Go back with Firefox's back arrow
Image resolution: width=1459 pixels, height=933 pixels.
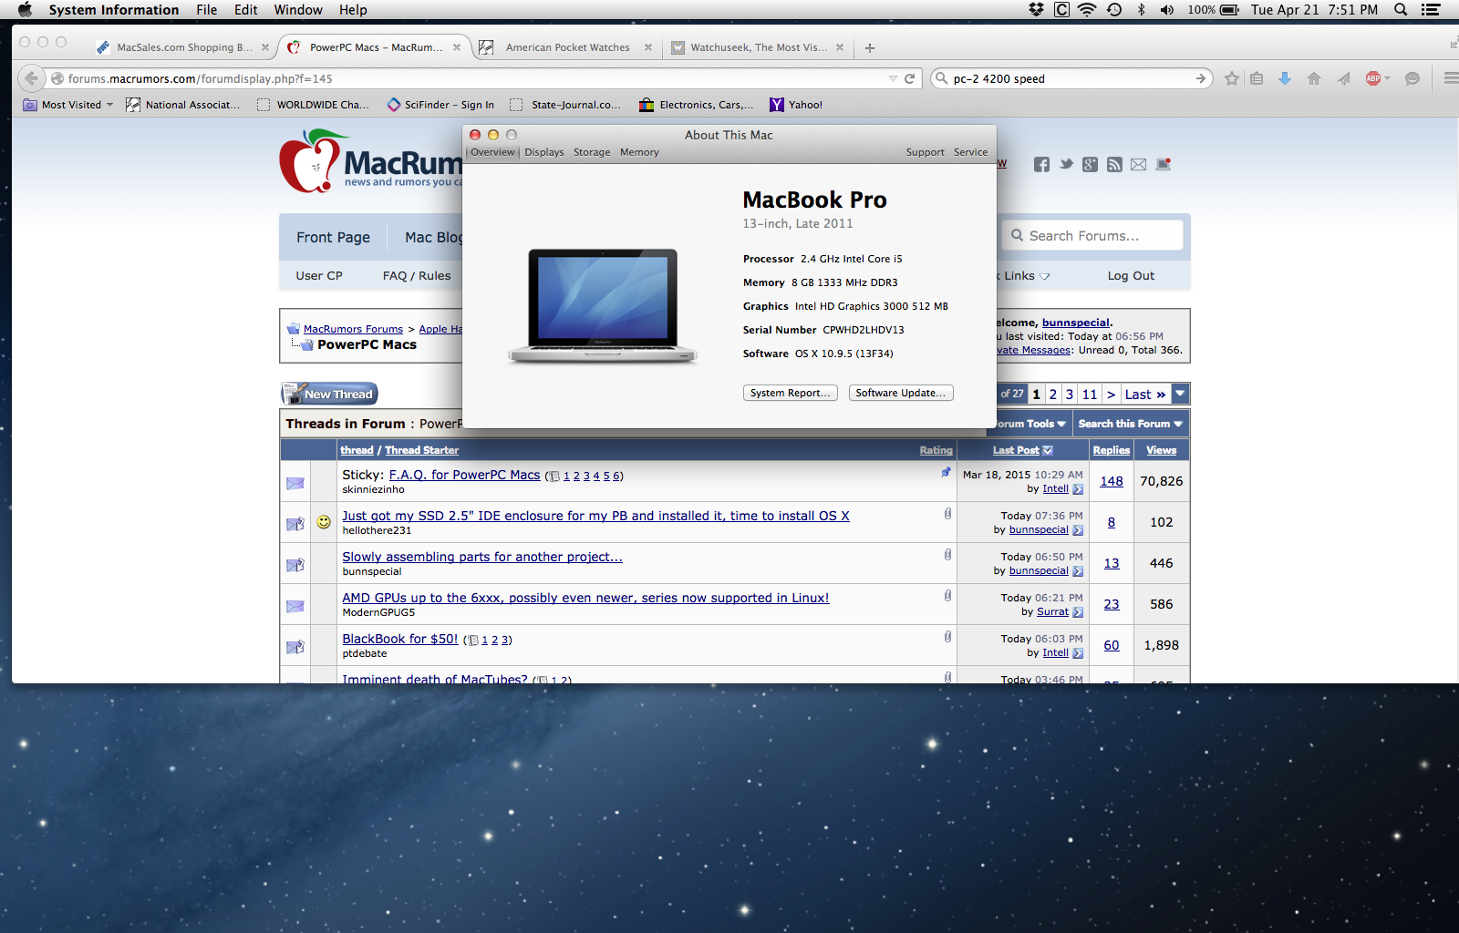(31, 78)
